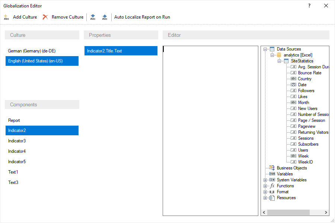Click the Sessions numeric field icon
335x223 pixels.
click(294, 138)
